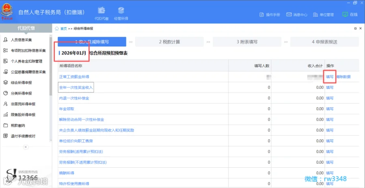Click 填写 for 解除劳动合同一次性补偿金
This screenshot has width=365, height=188.
(x=330, y=119)
